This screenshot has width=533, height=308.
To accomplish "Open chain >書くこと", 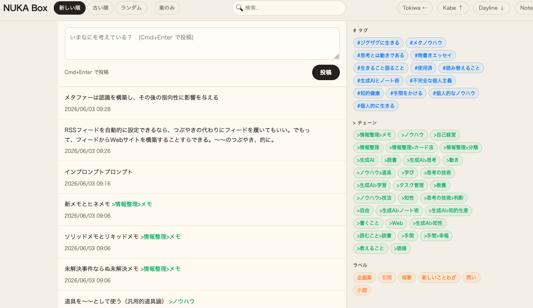I will pos(368,223).
